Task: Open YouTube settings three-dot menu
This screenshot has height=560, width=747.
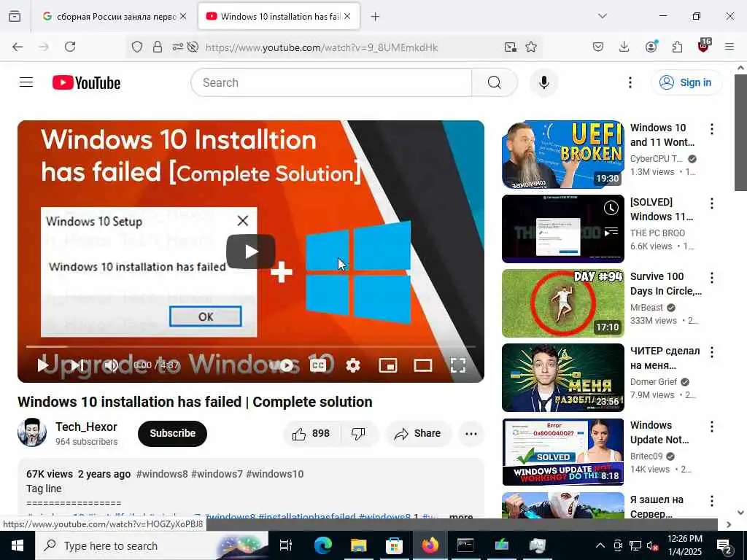Action: coord(630,82)
